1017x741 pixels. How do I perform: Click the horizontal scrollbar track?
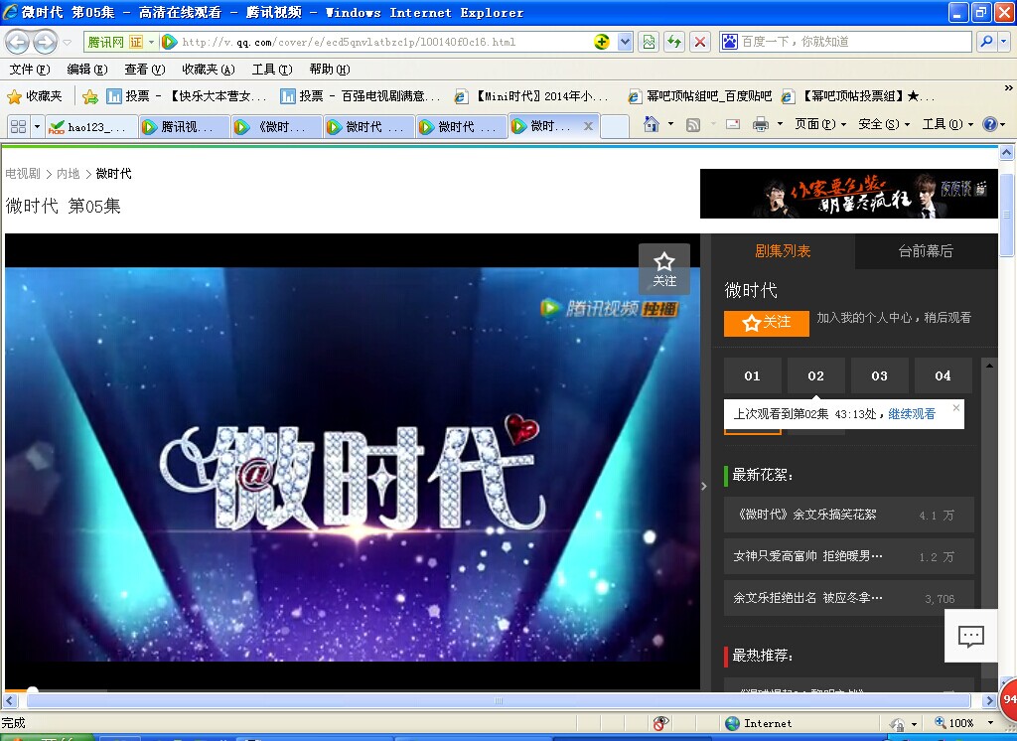498,700
